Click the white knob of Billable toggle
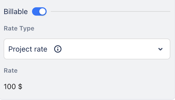The height and width of the screenshot is (100, 175). point(42,11)
